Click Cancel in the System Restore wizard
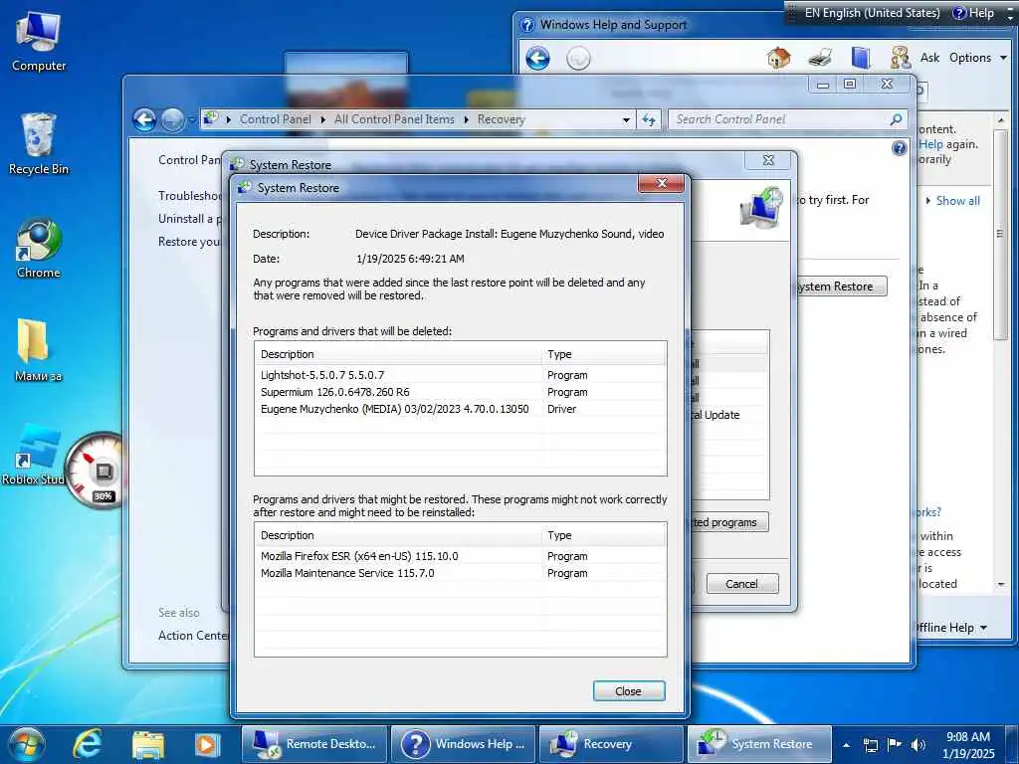 coord(741,583)
